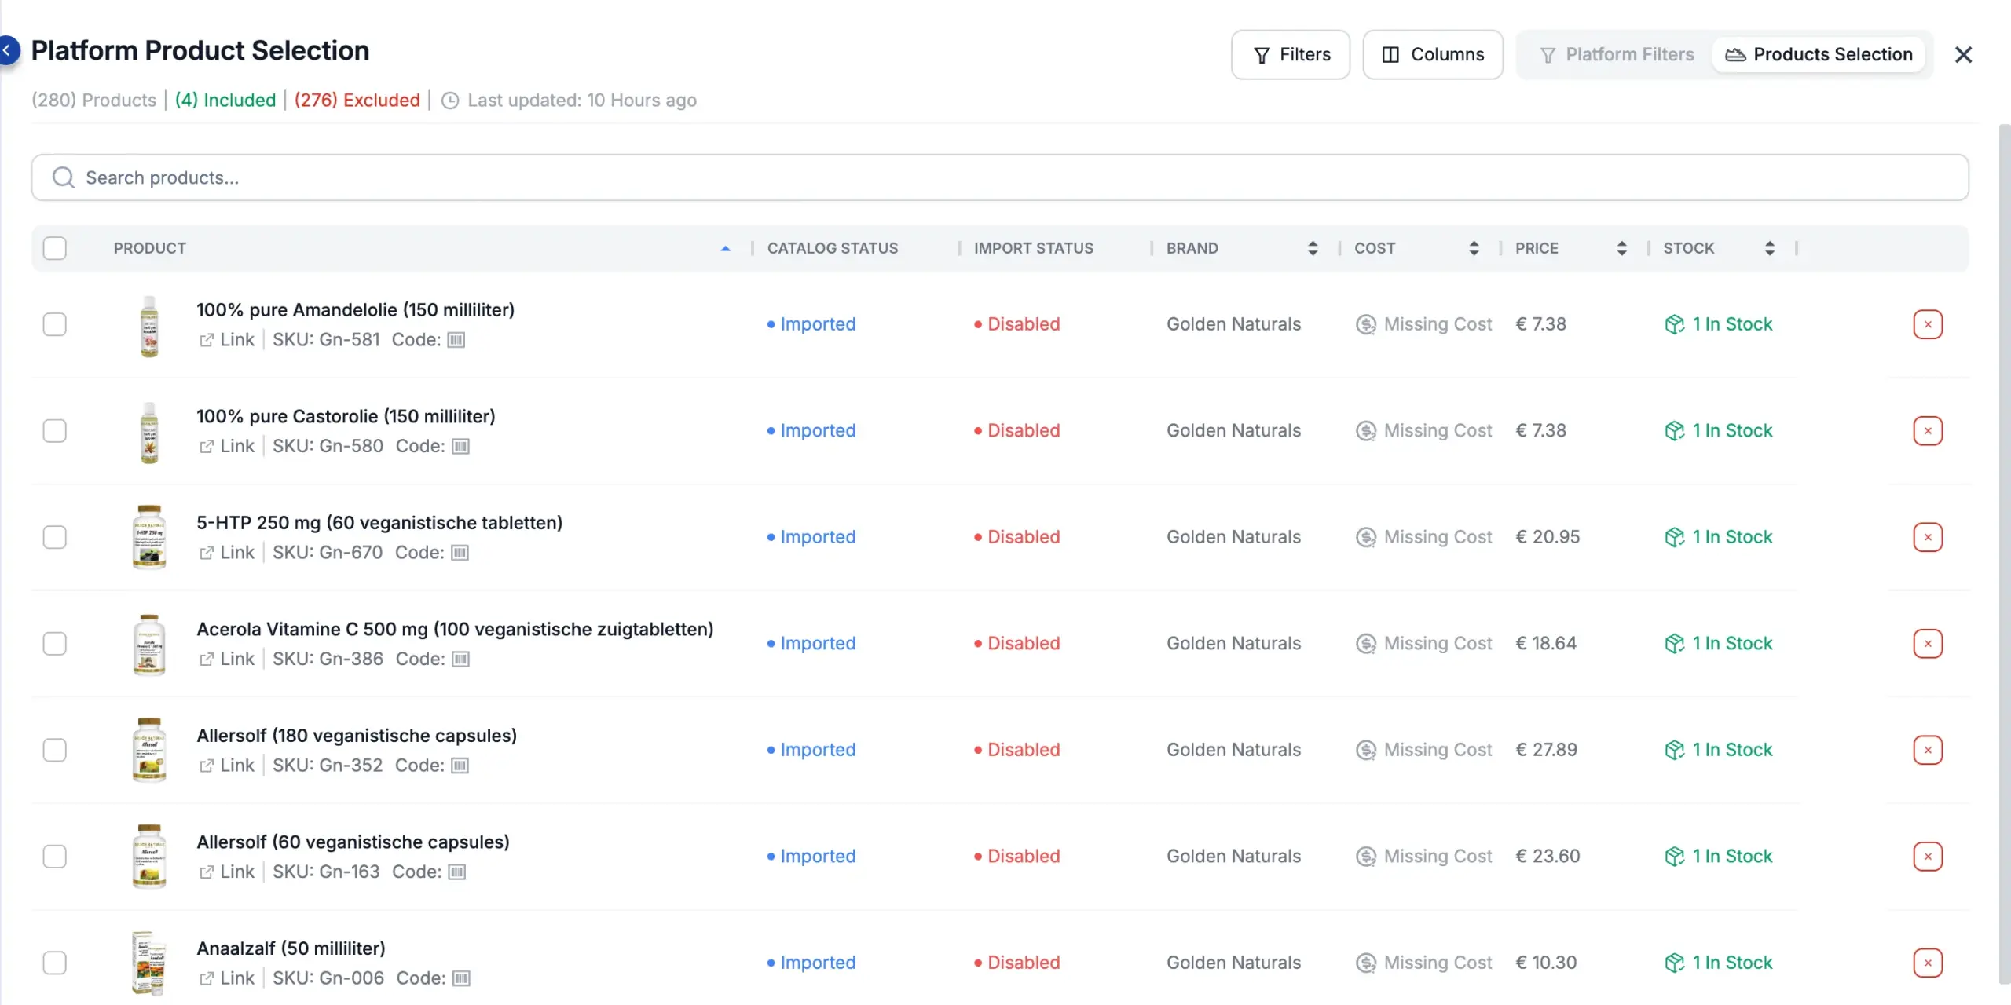Sort by the PRODUCT column arrow
Screen dimensions: 2011x1005
click(726, 249)
